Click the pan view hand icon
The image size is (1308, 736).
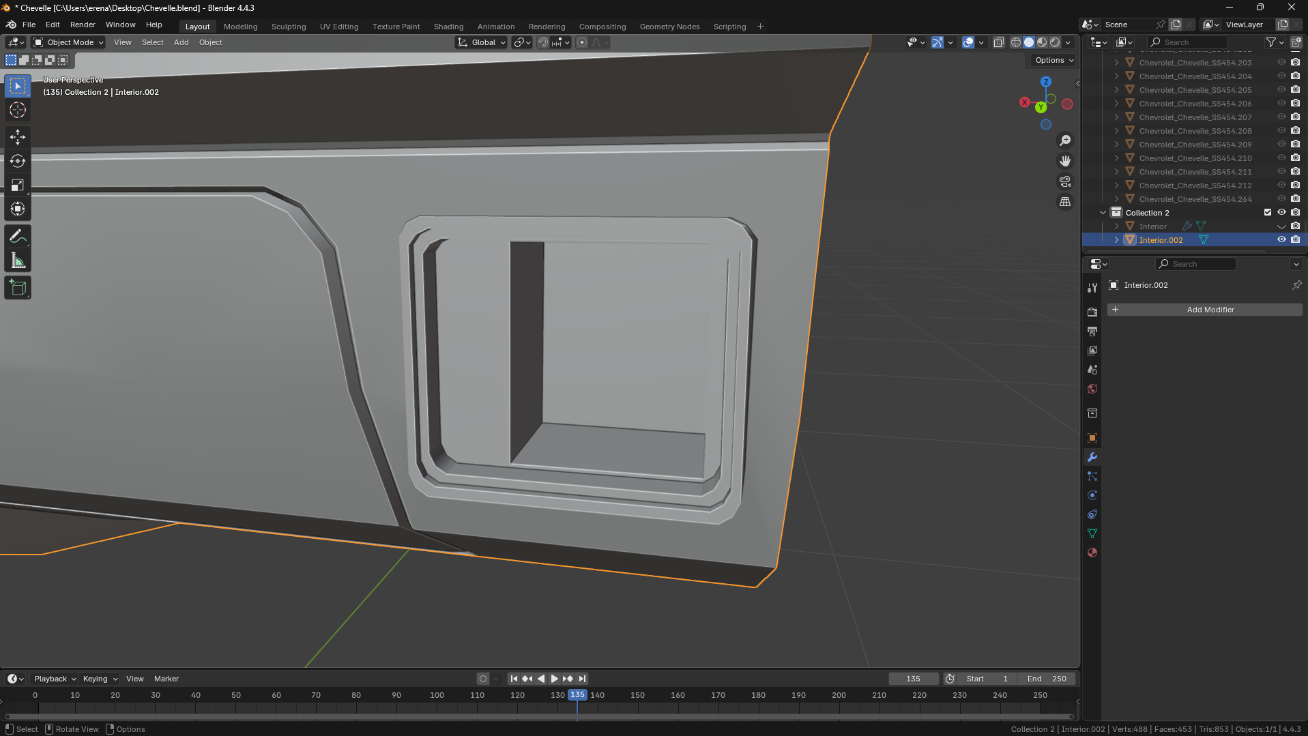click(1065, 161)
